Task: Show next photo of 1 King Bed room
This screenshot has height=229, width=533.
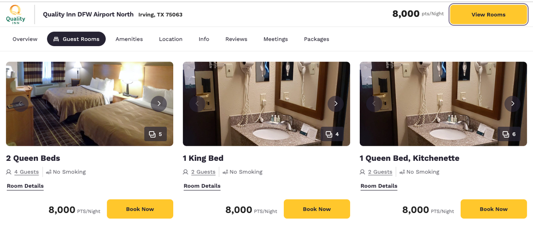Action: [x=335, y=104]
